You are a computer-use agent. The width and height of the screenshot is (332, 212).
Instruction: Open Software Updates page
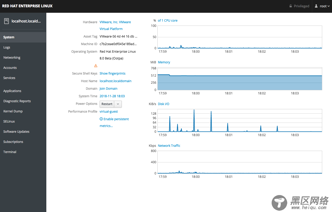(x=23, y=132)
